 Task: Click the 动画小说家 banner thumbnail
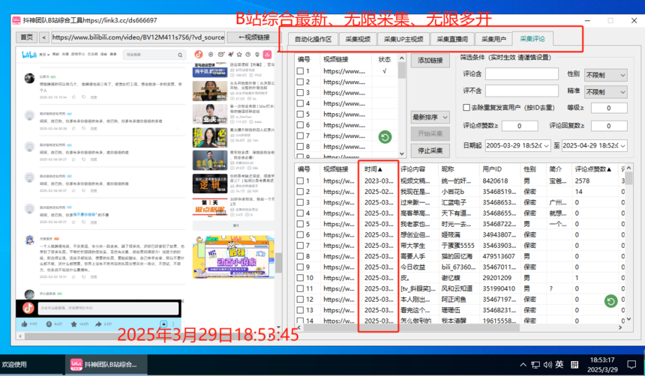pos(233,257)
